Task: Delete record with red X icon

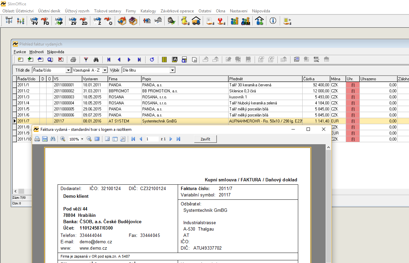Action: [x=61, y=60]
